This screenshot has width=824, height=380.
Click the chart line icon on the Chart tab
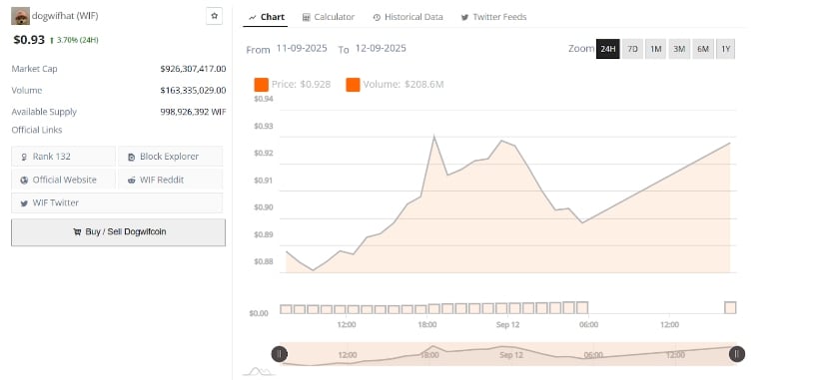tap(253, 17)
